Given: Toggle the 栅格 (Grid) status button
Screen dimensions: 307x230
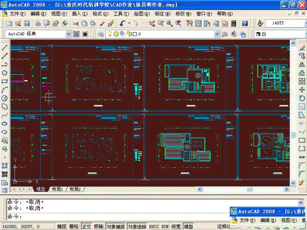Looking at the screenshot, I should click(x=74, y=227).
